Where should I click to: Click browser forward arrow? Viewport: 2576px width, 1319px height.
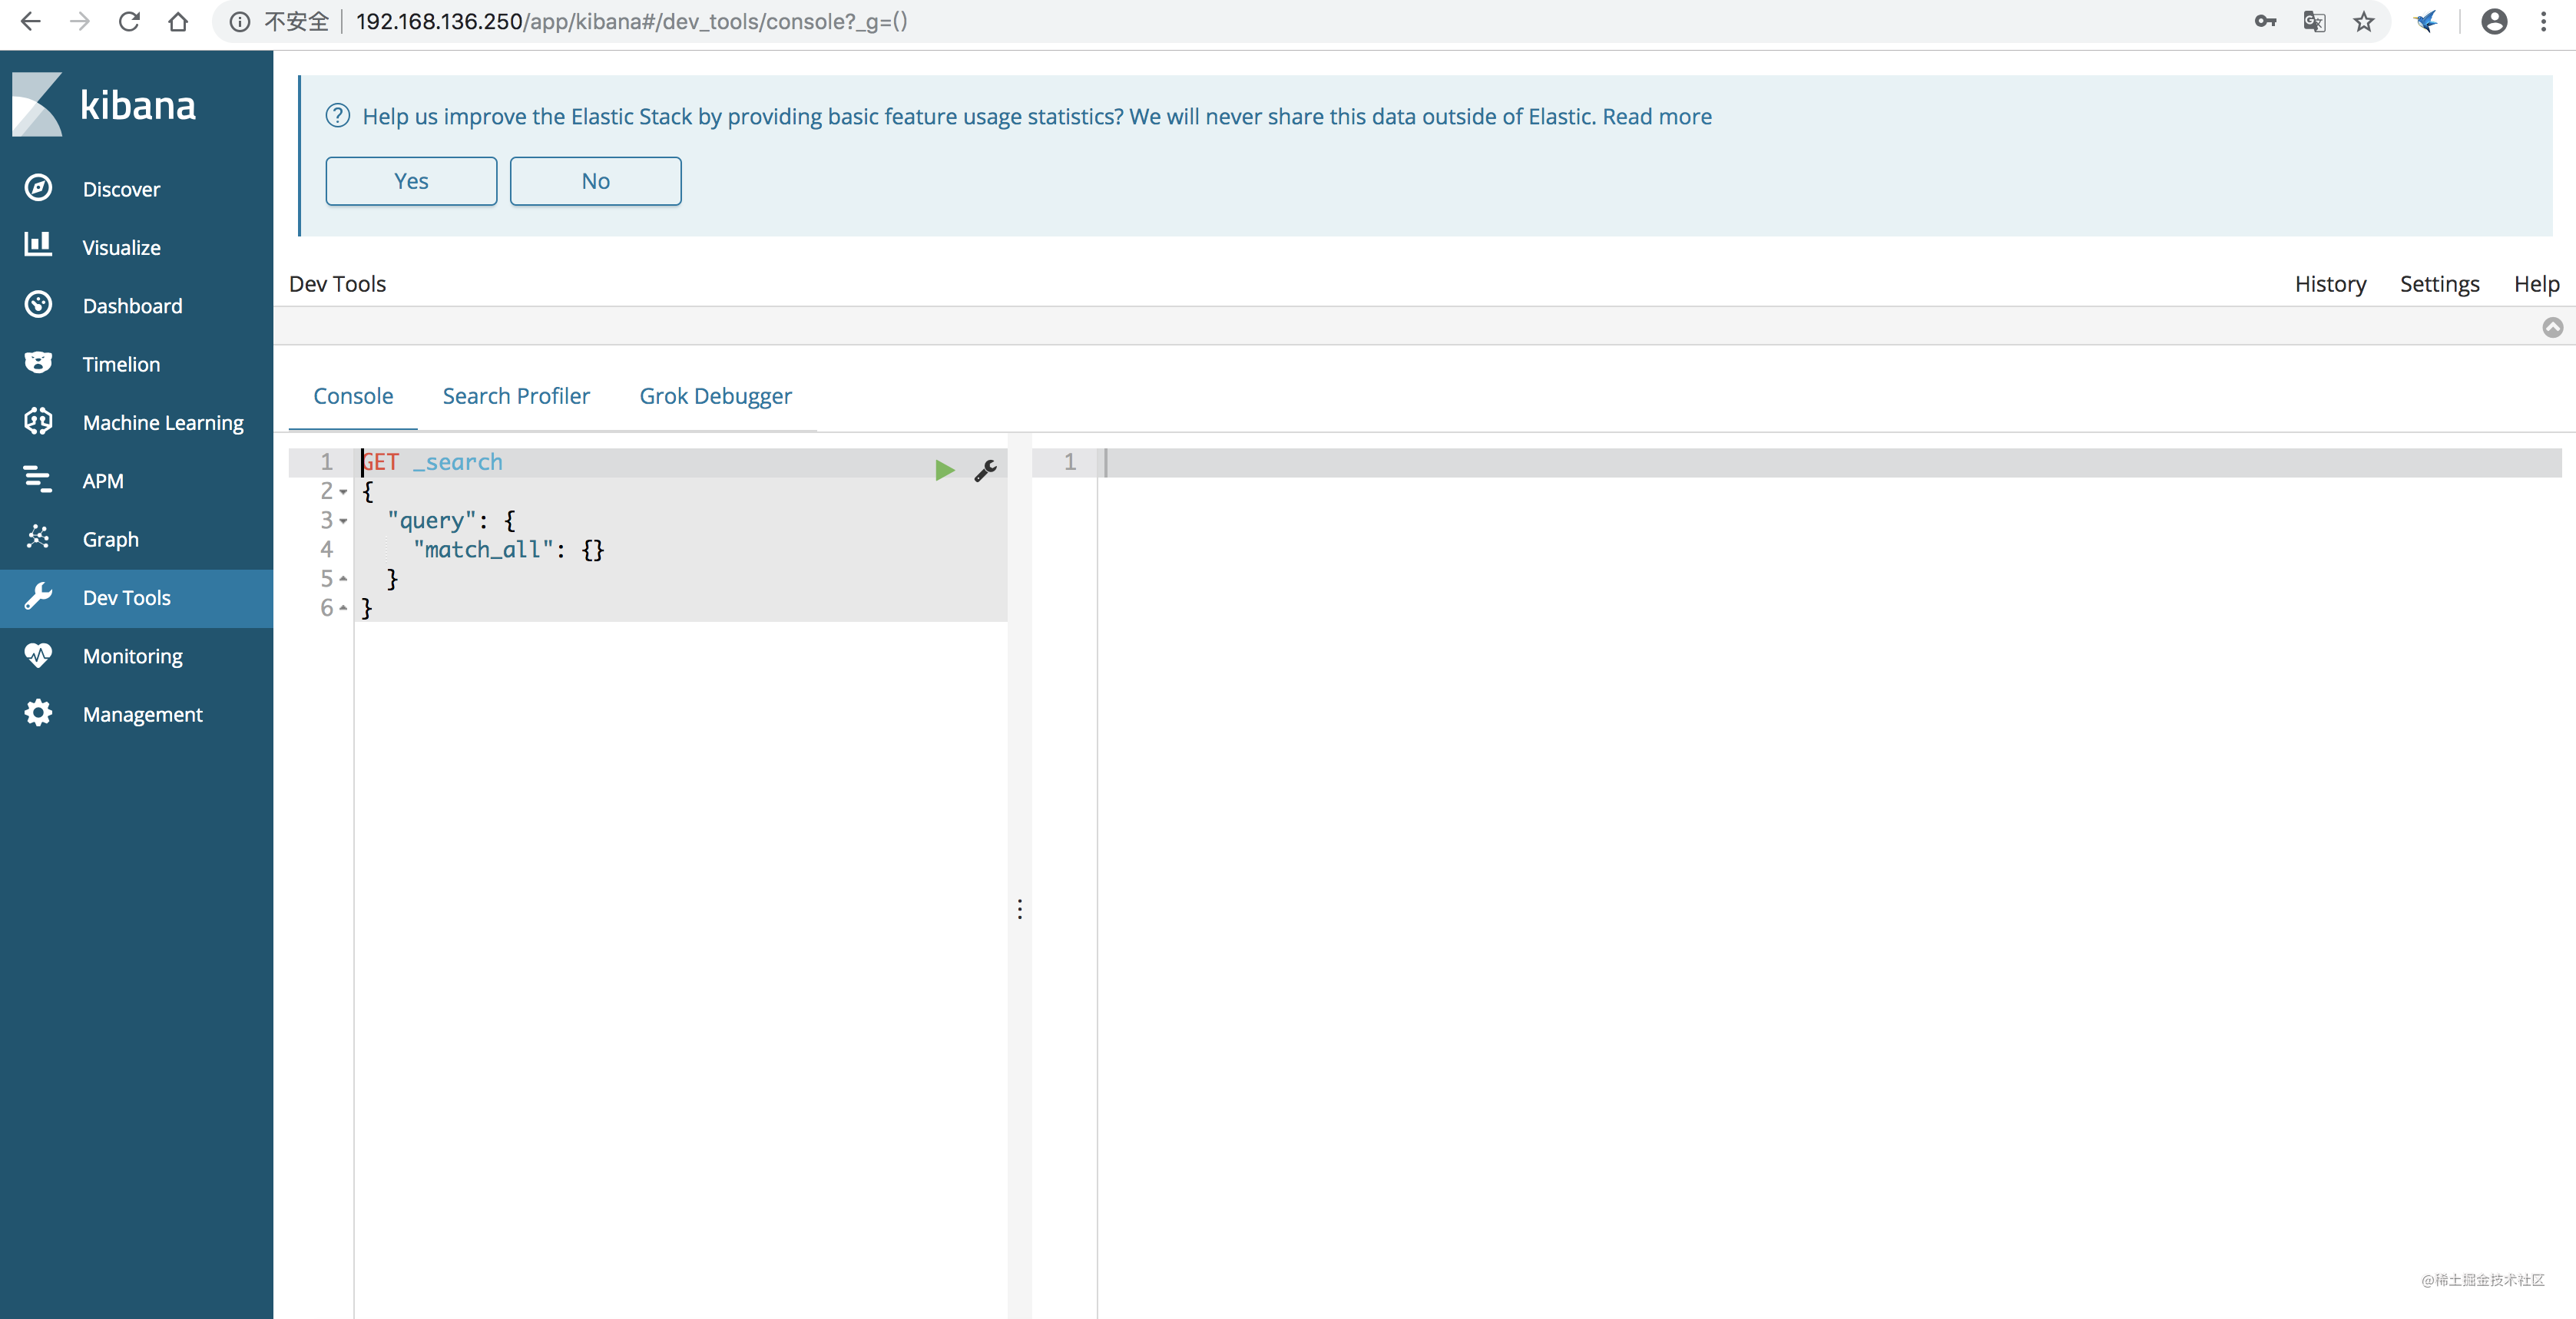pos(80,21)
